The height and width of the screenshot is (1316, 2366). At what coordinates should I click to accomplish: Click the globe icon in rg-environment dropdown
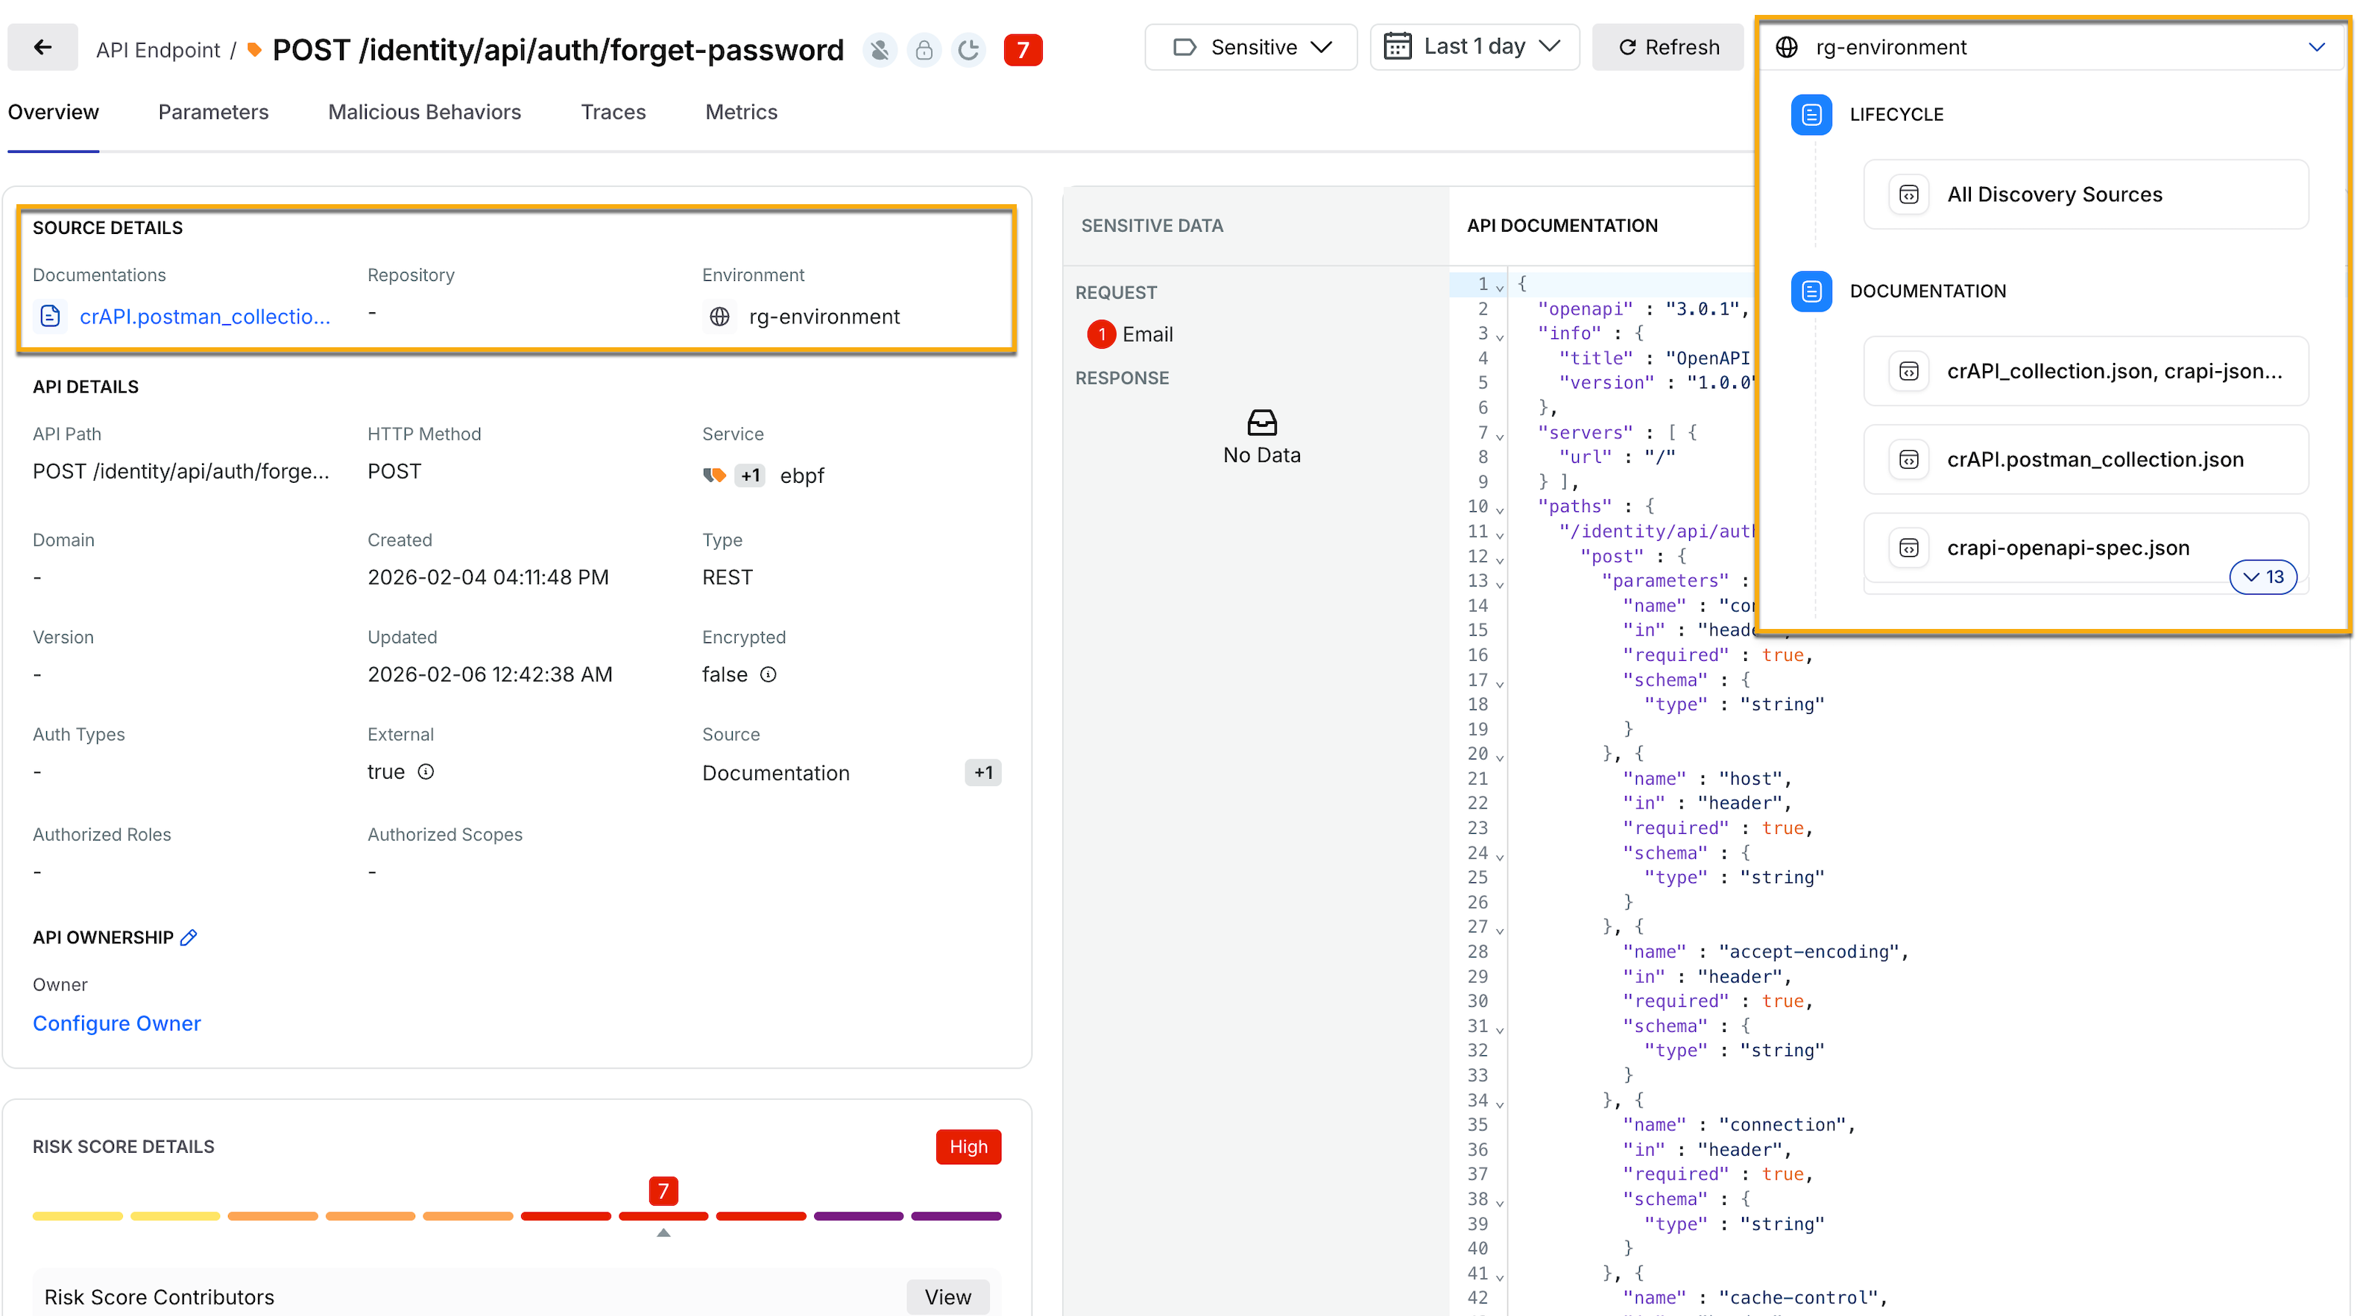[1787, 47]
